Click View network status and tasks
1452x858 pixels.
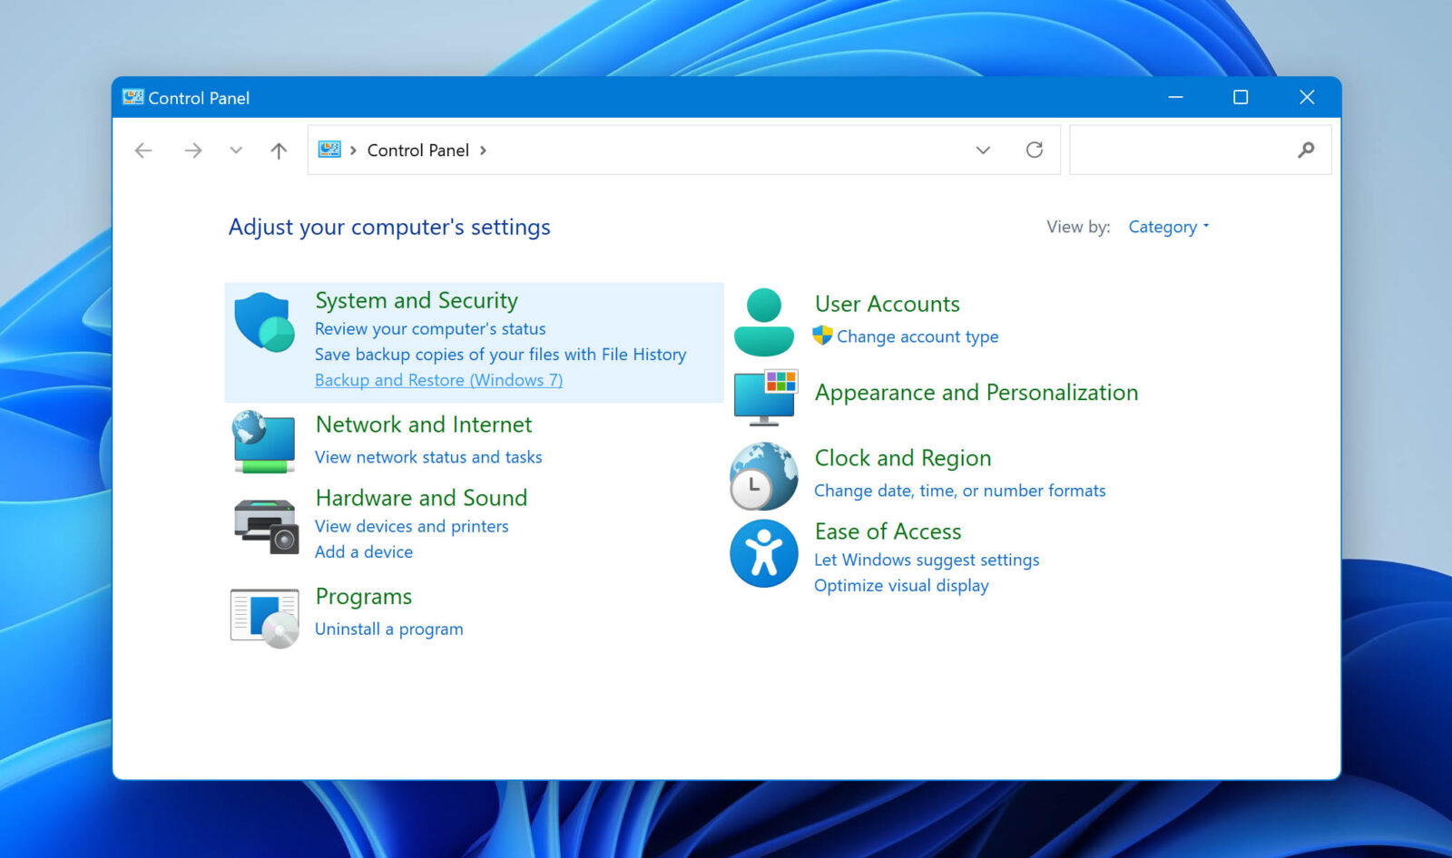pyautogui.click(x=428, y=457)
